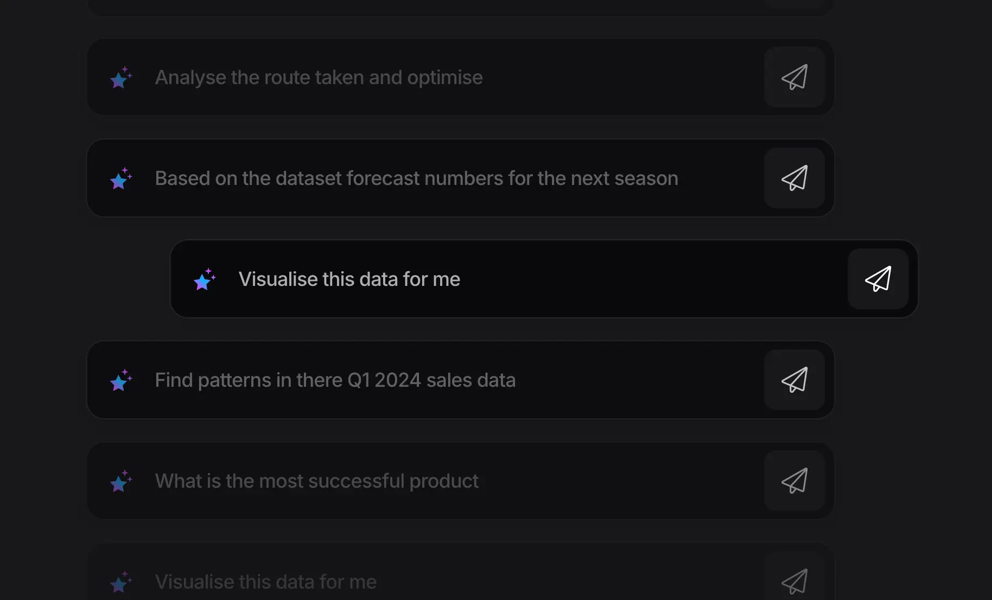
Task: Click empty area of highlighted Visualise card
Action: (651, 279)
